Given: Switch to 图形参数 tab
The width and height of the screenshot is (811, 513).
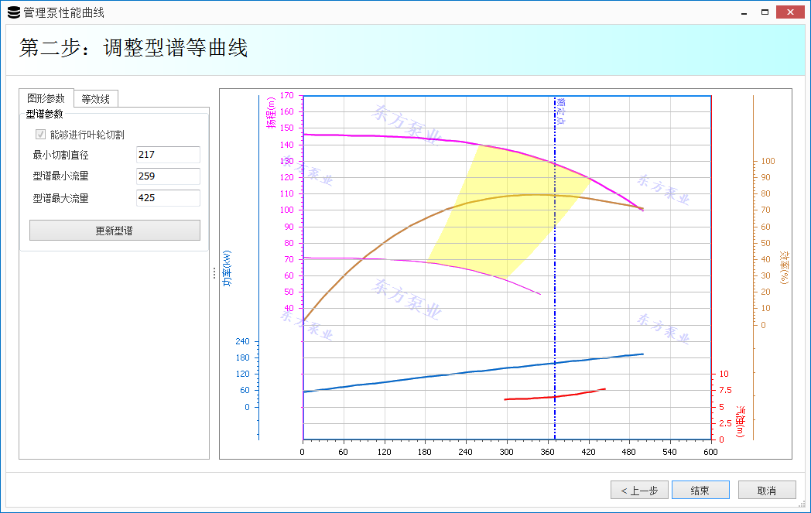Looking at the screenshot, I should coord(46,98).
